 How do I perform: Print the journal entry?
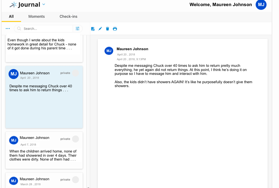[x=115, y=29]
